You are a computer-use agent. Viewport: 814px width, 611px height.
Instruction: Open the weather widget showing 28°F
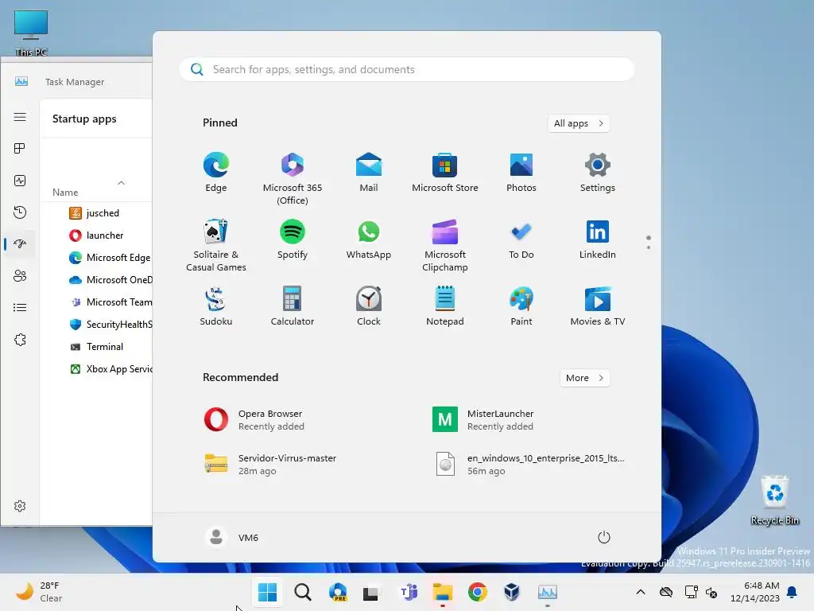coord(40,592)
